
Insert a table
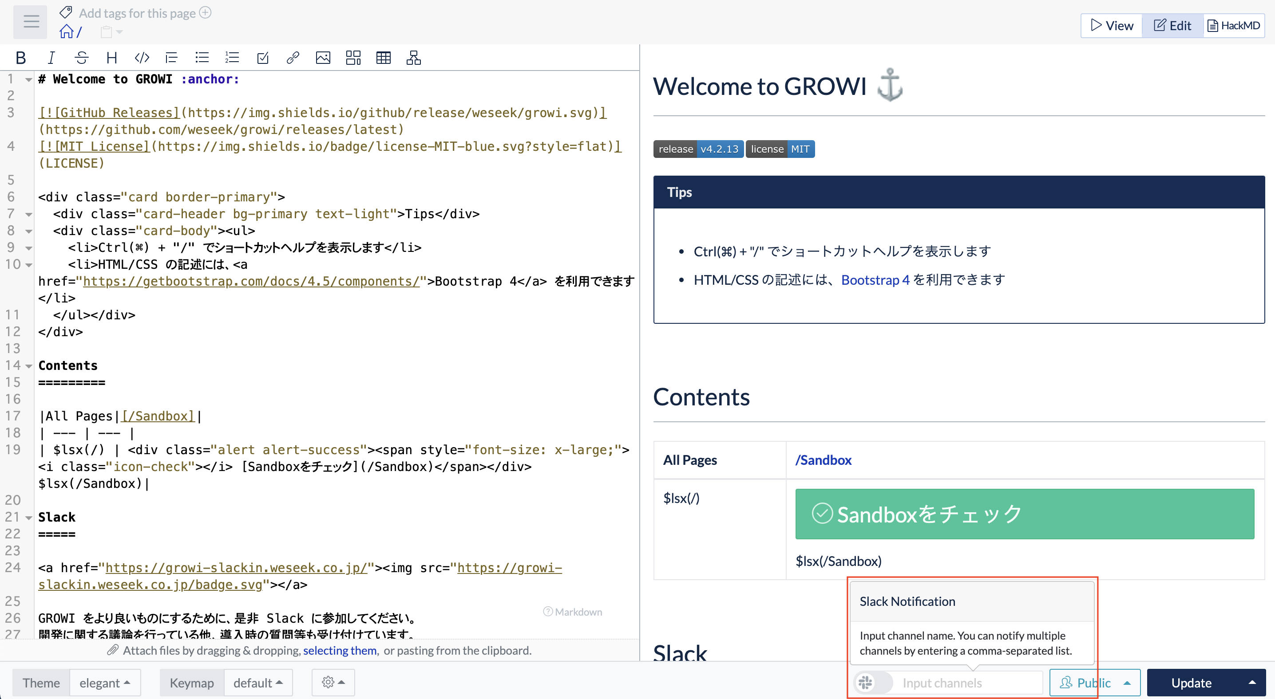[x=384, y=58]
